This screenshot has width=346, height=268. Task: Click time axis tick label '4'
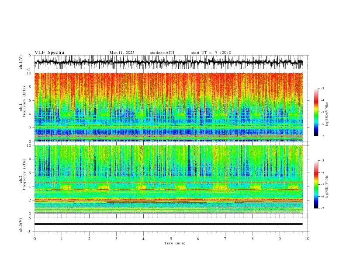tap(143, 239)
